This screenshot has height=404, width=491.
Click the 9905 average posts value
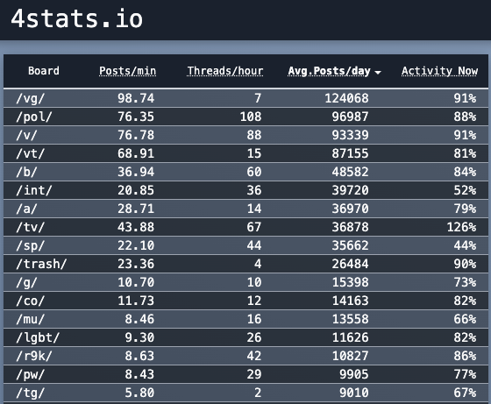(354, 374)
